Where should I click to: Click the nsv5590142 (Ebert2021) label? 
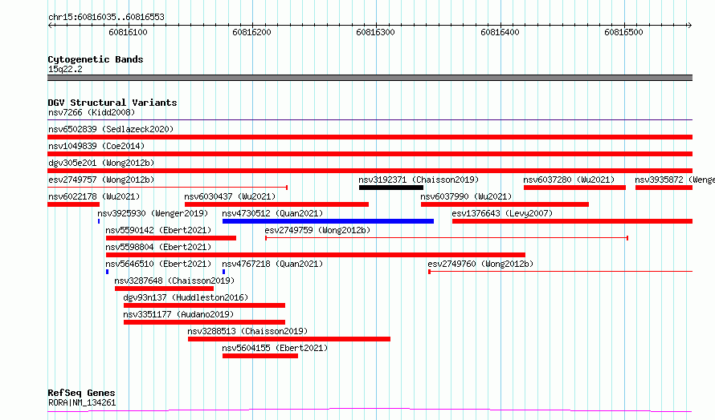(158, 230)
